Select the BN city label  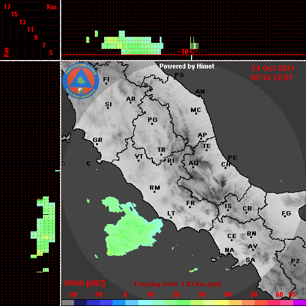(252, 233)
